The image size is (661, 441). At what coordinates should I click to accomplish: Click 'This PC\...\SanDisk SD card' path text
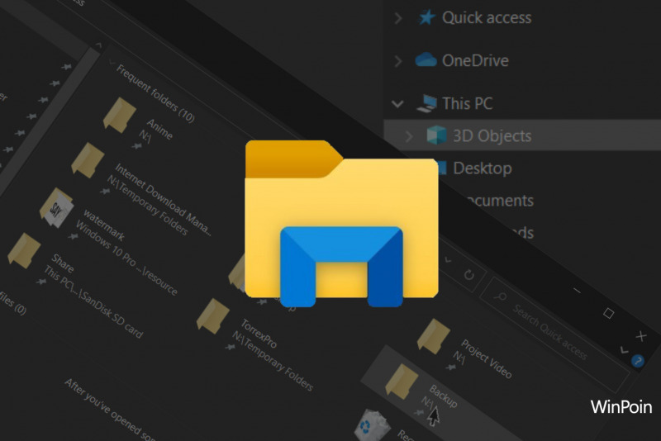click(x=93, y=302)
